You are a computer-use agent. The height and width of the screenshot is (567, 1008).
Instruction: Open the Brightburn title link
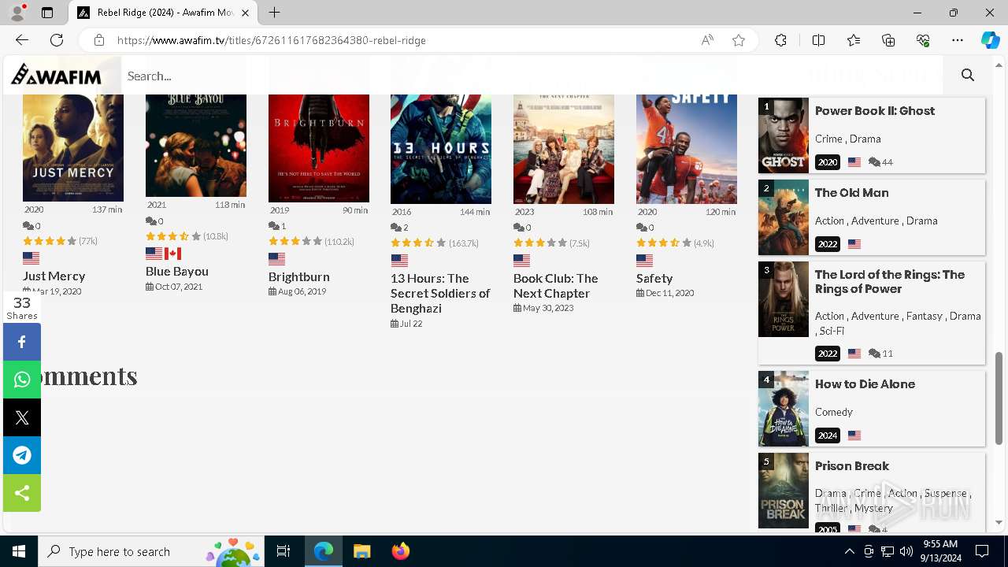click(x=299, y=276)
